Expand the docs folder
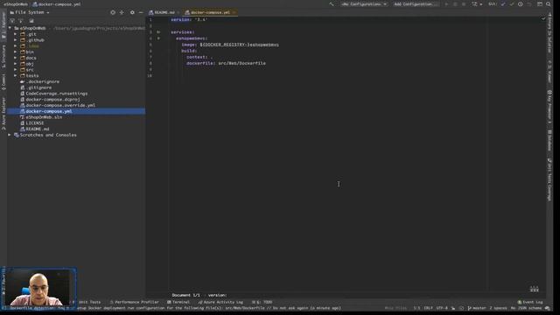Image resolution: width=560 pixels, height=315 pixels. tap(16, 58)
